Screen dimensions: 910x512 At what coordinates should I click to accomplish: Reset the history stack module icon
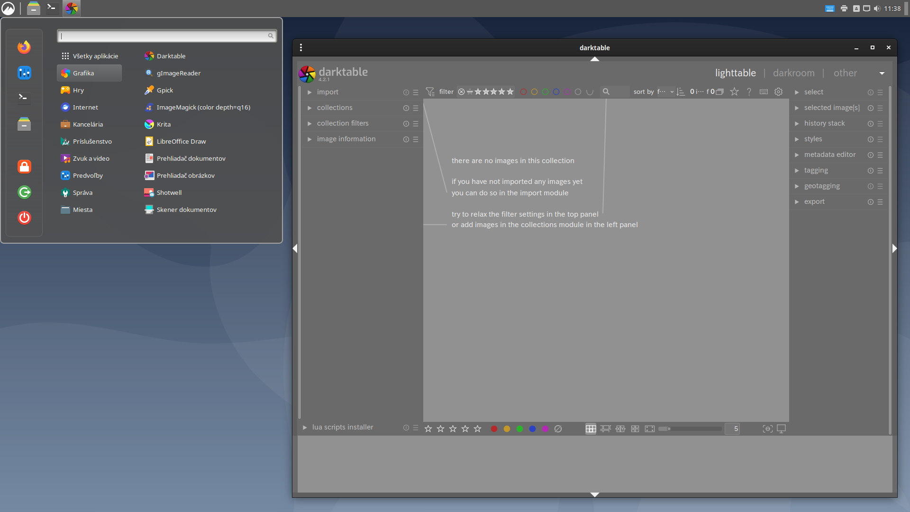coord(871,124)
